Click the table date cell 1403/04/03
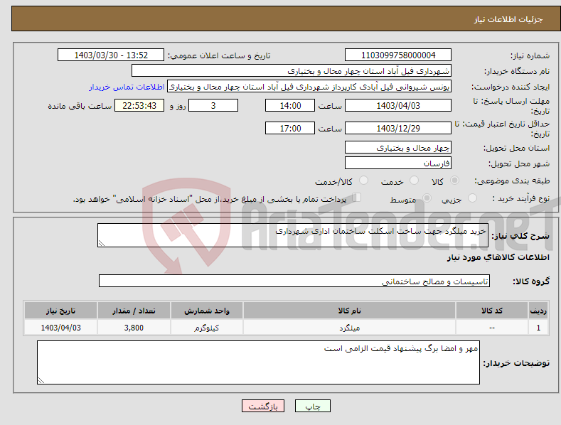 tap(61, 328)
